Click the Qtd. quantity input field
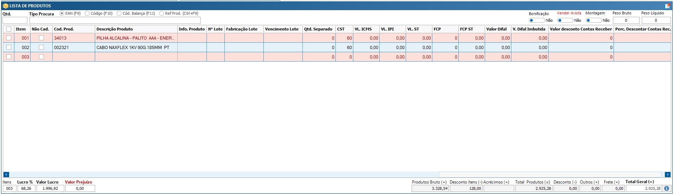Viewport: 674px width, 194px height. (x=15, y=20)
